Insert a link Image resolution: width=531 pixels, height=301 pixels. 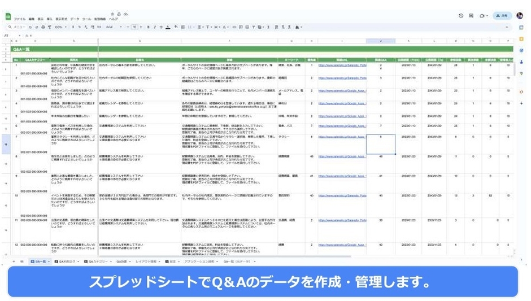point(234,27)
